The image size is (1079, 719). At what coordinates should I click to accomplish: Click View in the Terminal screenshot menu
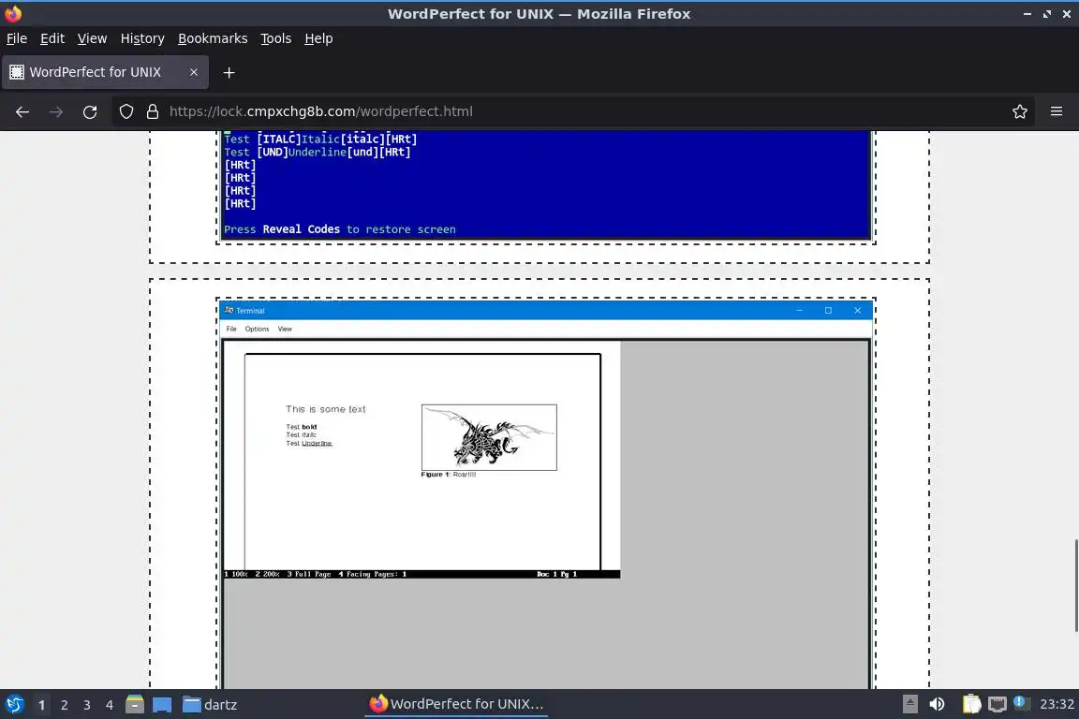[285, 329]
